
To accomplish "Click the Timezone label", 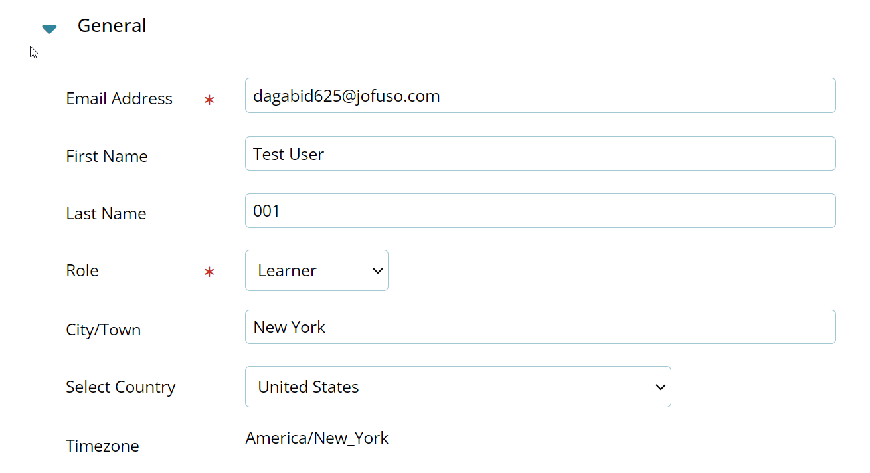I will pos(102,446).
